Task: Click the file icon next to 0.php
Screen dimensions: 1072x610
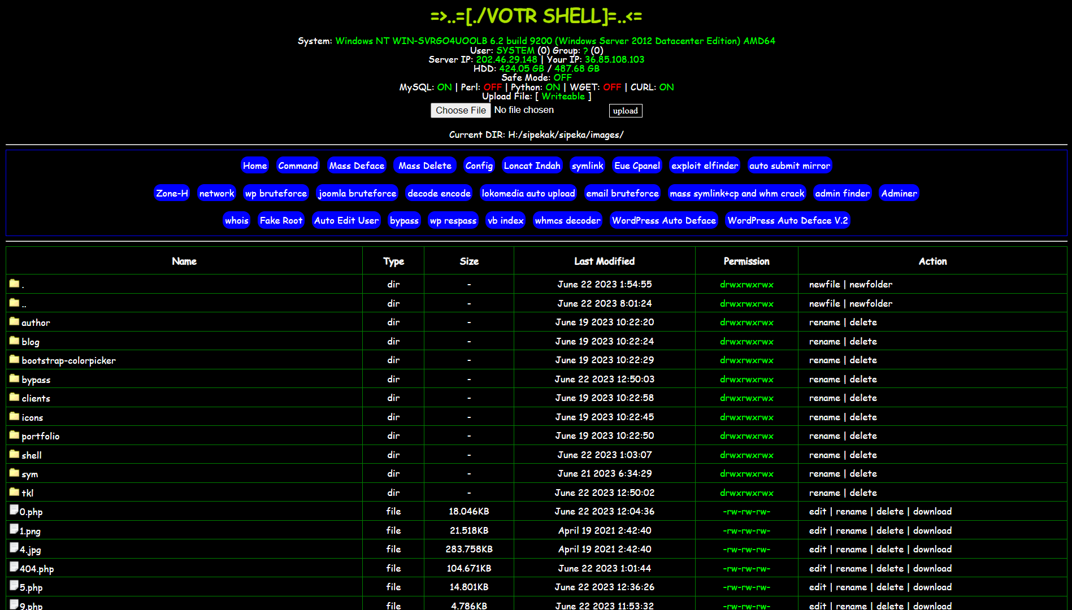Action: pyautogui.click(x=14, y=510)
